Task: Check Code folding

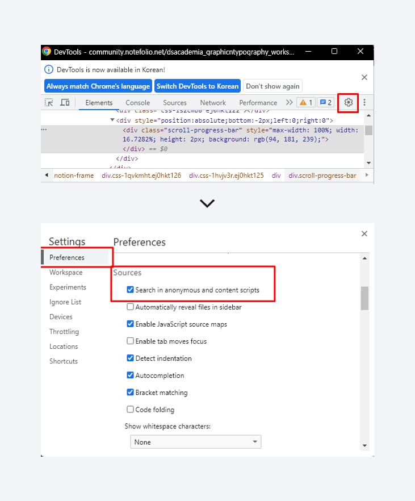Action: 130,410
